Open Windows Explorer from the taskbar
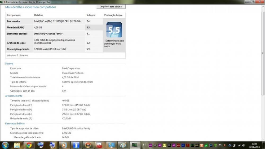Image resolution: width=265 pixels, height=149 pixels. tap(17, 145)
